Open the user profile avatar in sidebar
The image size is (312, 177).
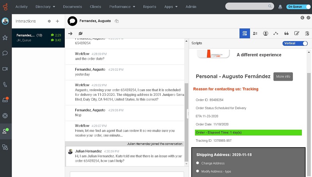pos(5,21)
